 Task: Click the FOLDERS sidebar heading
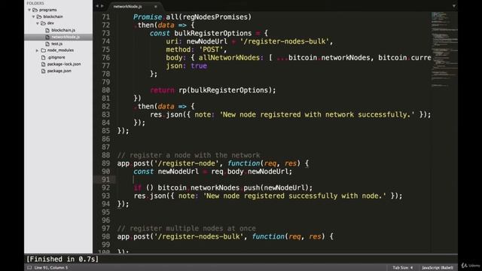[x=35, y=3]
